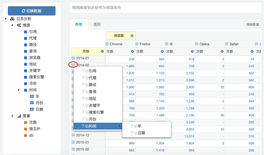Open settings gear for Firefox 次数 column
Image resolution: width=264 pixels, height=155 pixels.
point(162,51)
